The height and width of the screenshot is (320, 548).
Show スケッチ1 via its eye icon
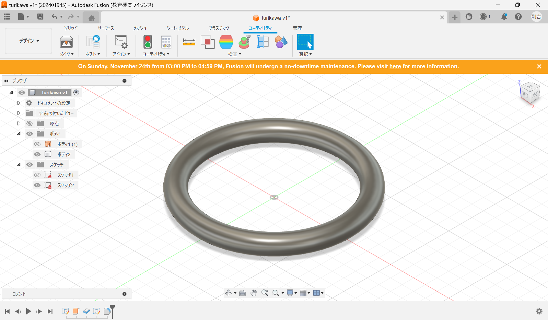37,175
